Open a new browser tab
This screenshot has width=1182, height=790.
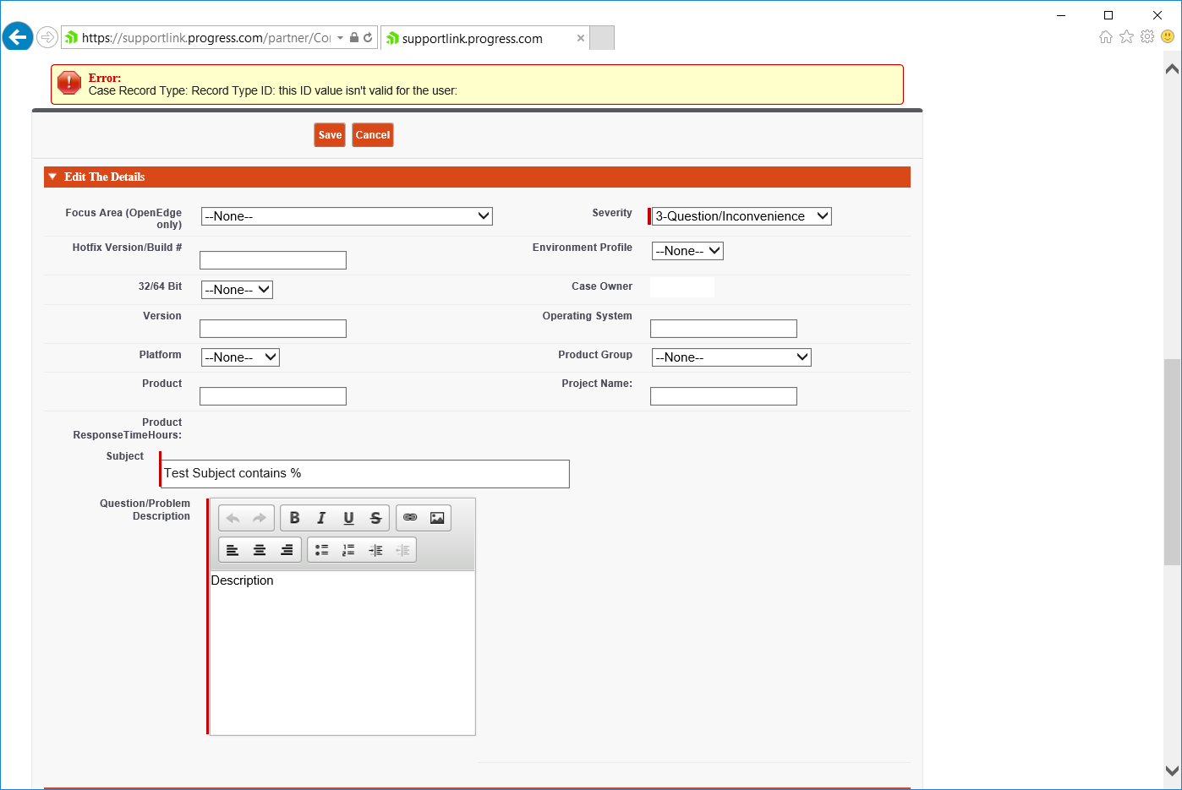tap(602, 38)
